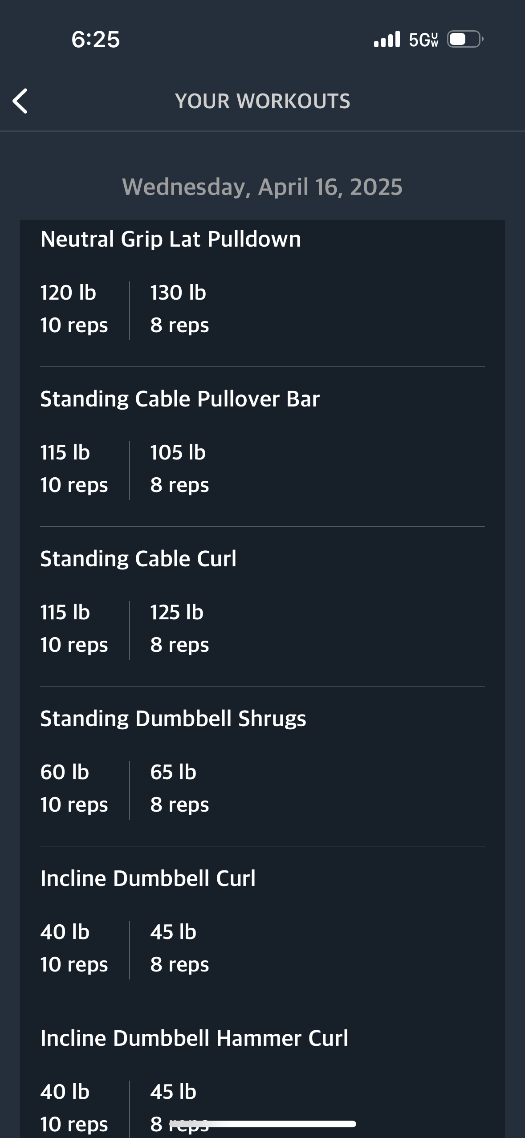Select the 105 lb cable pullover set
Image resolution: width=525 pixels, height=1138 pixels.
click(179, 469)
